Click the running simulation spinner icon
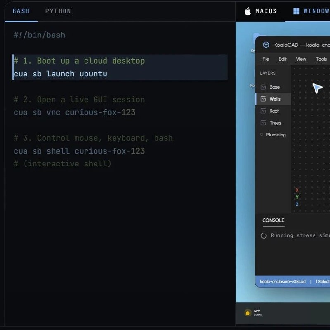 coord(264,236)
